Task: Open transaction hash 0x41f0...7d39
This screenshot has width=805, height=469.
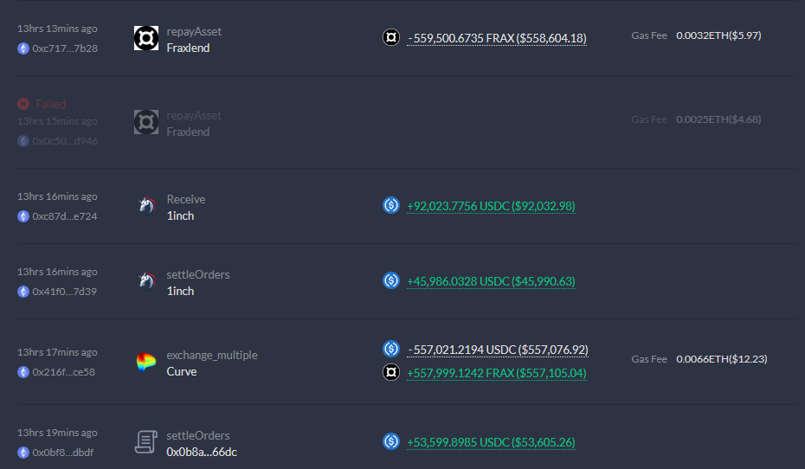Action: (64, 292)
